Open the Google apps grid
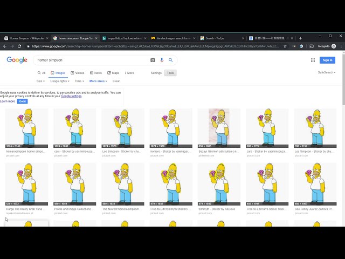Image resolution: width=345 pixels, height=259 pixels. [313, 60]
